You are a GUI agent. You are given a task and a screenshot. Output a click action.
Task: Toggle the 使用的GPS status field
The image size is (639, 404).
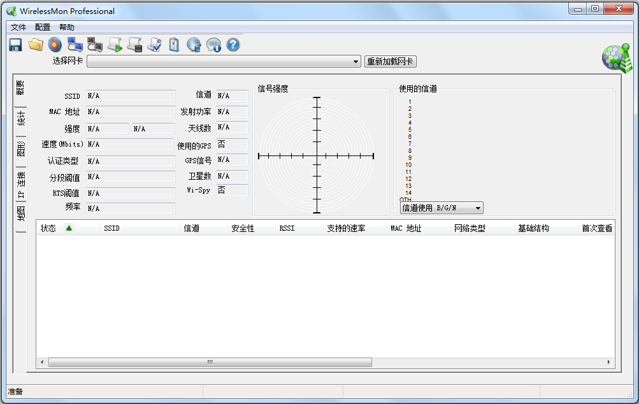coord(231,144)
